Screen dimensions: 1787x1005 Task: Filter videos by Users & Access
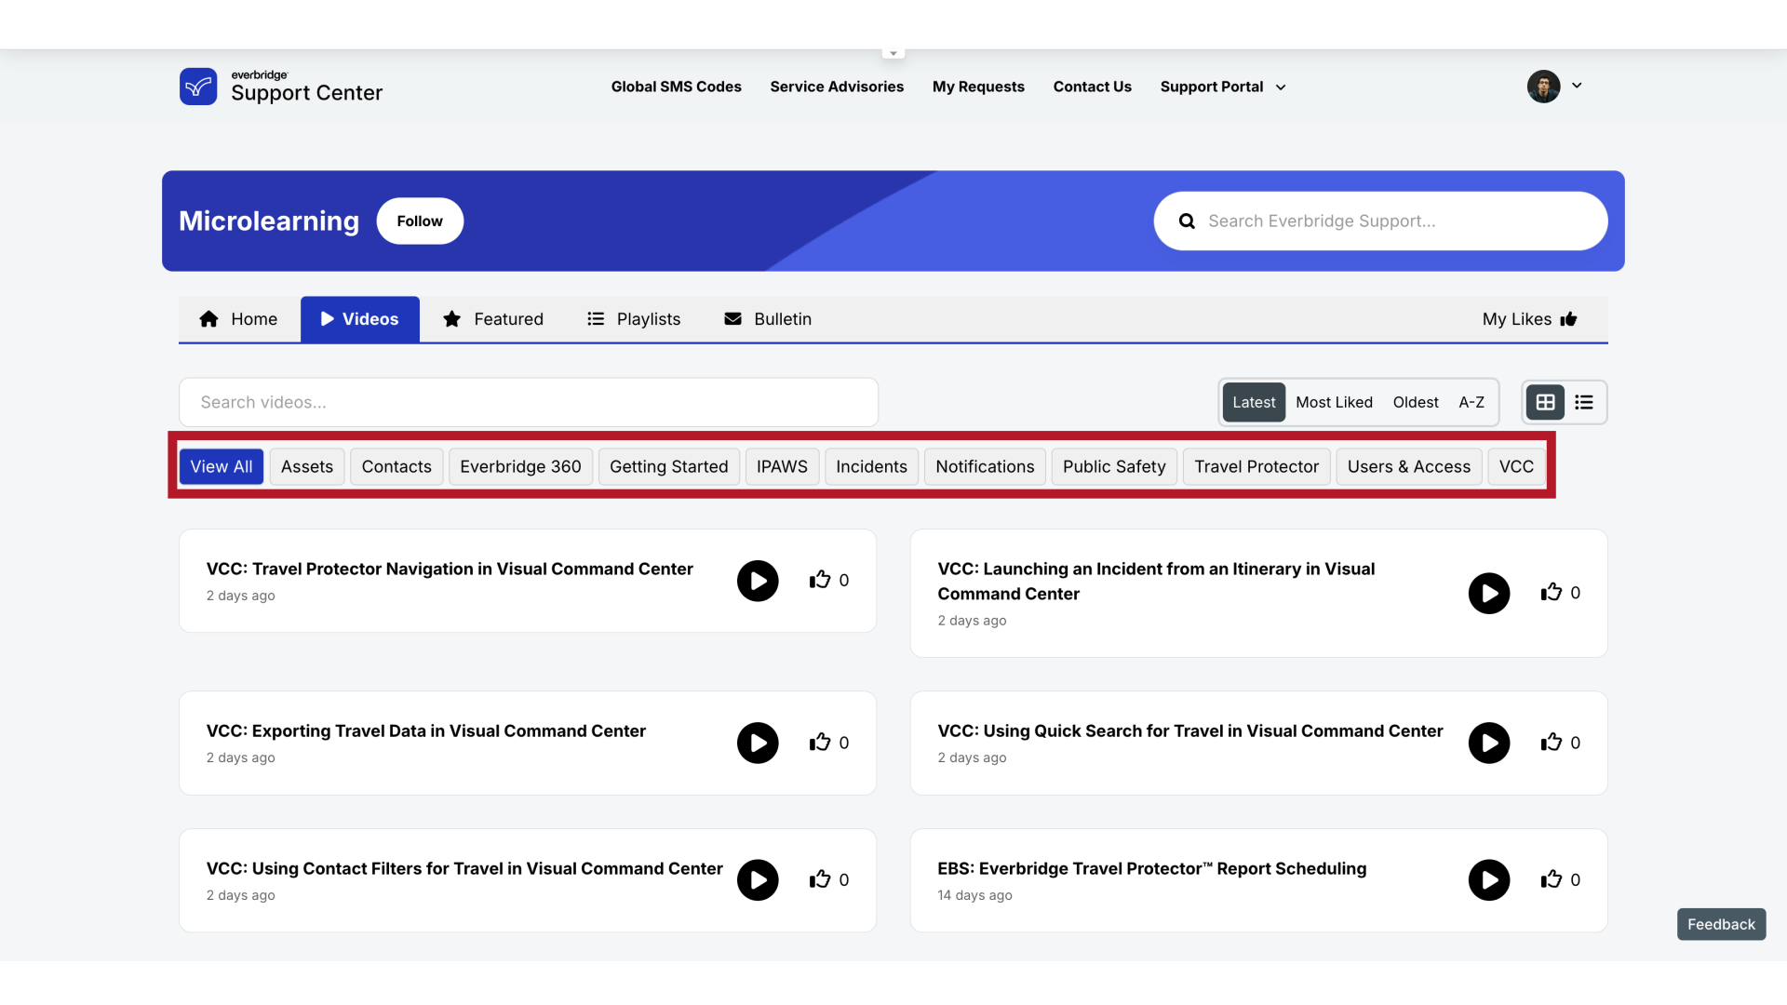coord(1409,466)
